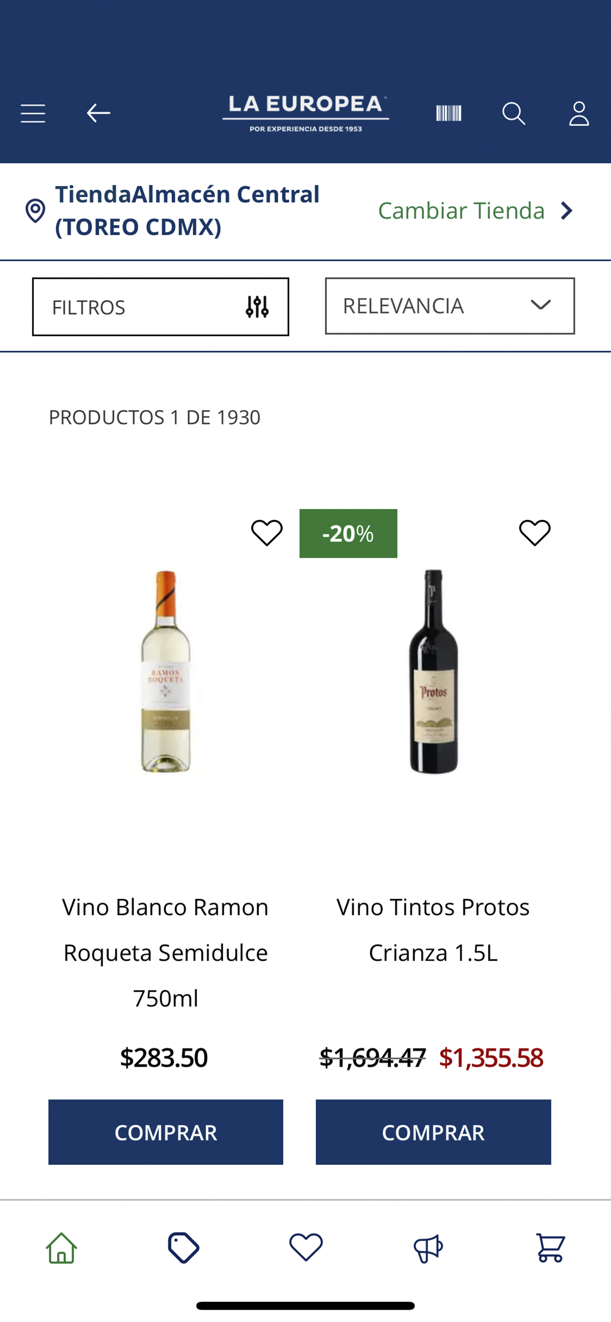Image resolution: width=611 pixels, height=1322 pixels.
Task: Open the Relevancia sort dropdown
Action: (450, 306)
